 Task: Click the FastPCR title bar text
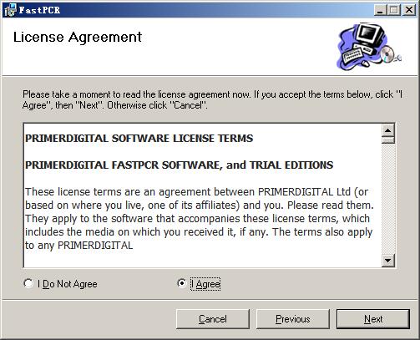coord(39,10)
